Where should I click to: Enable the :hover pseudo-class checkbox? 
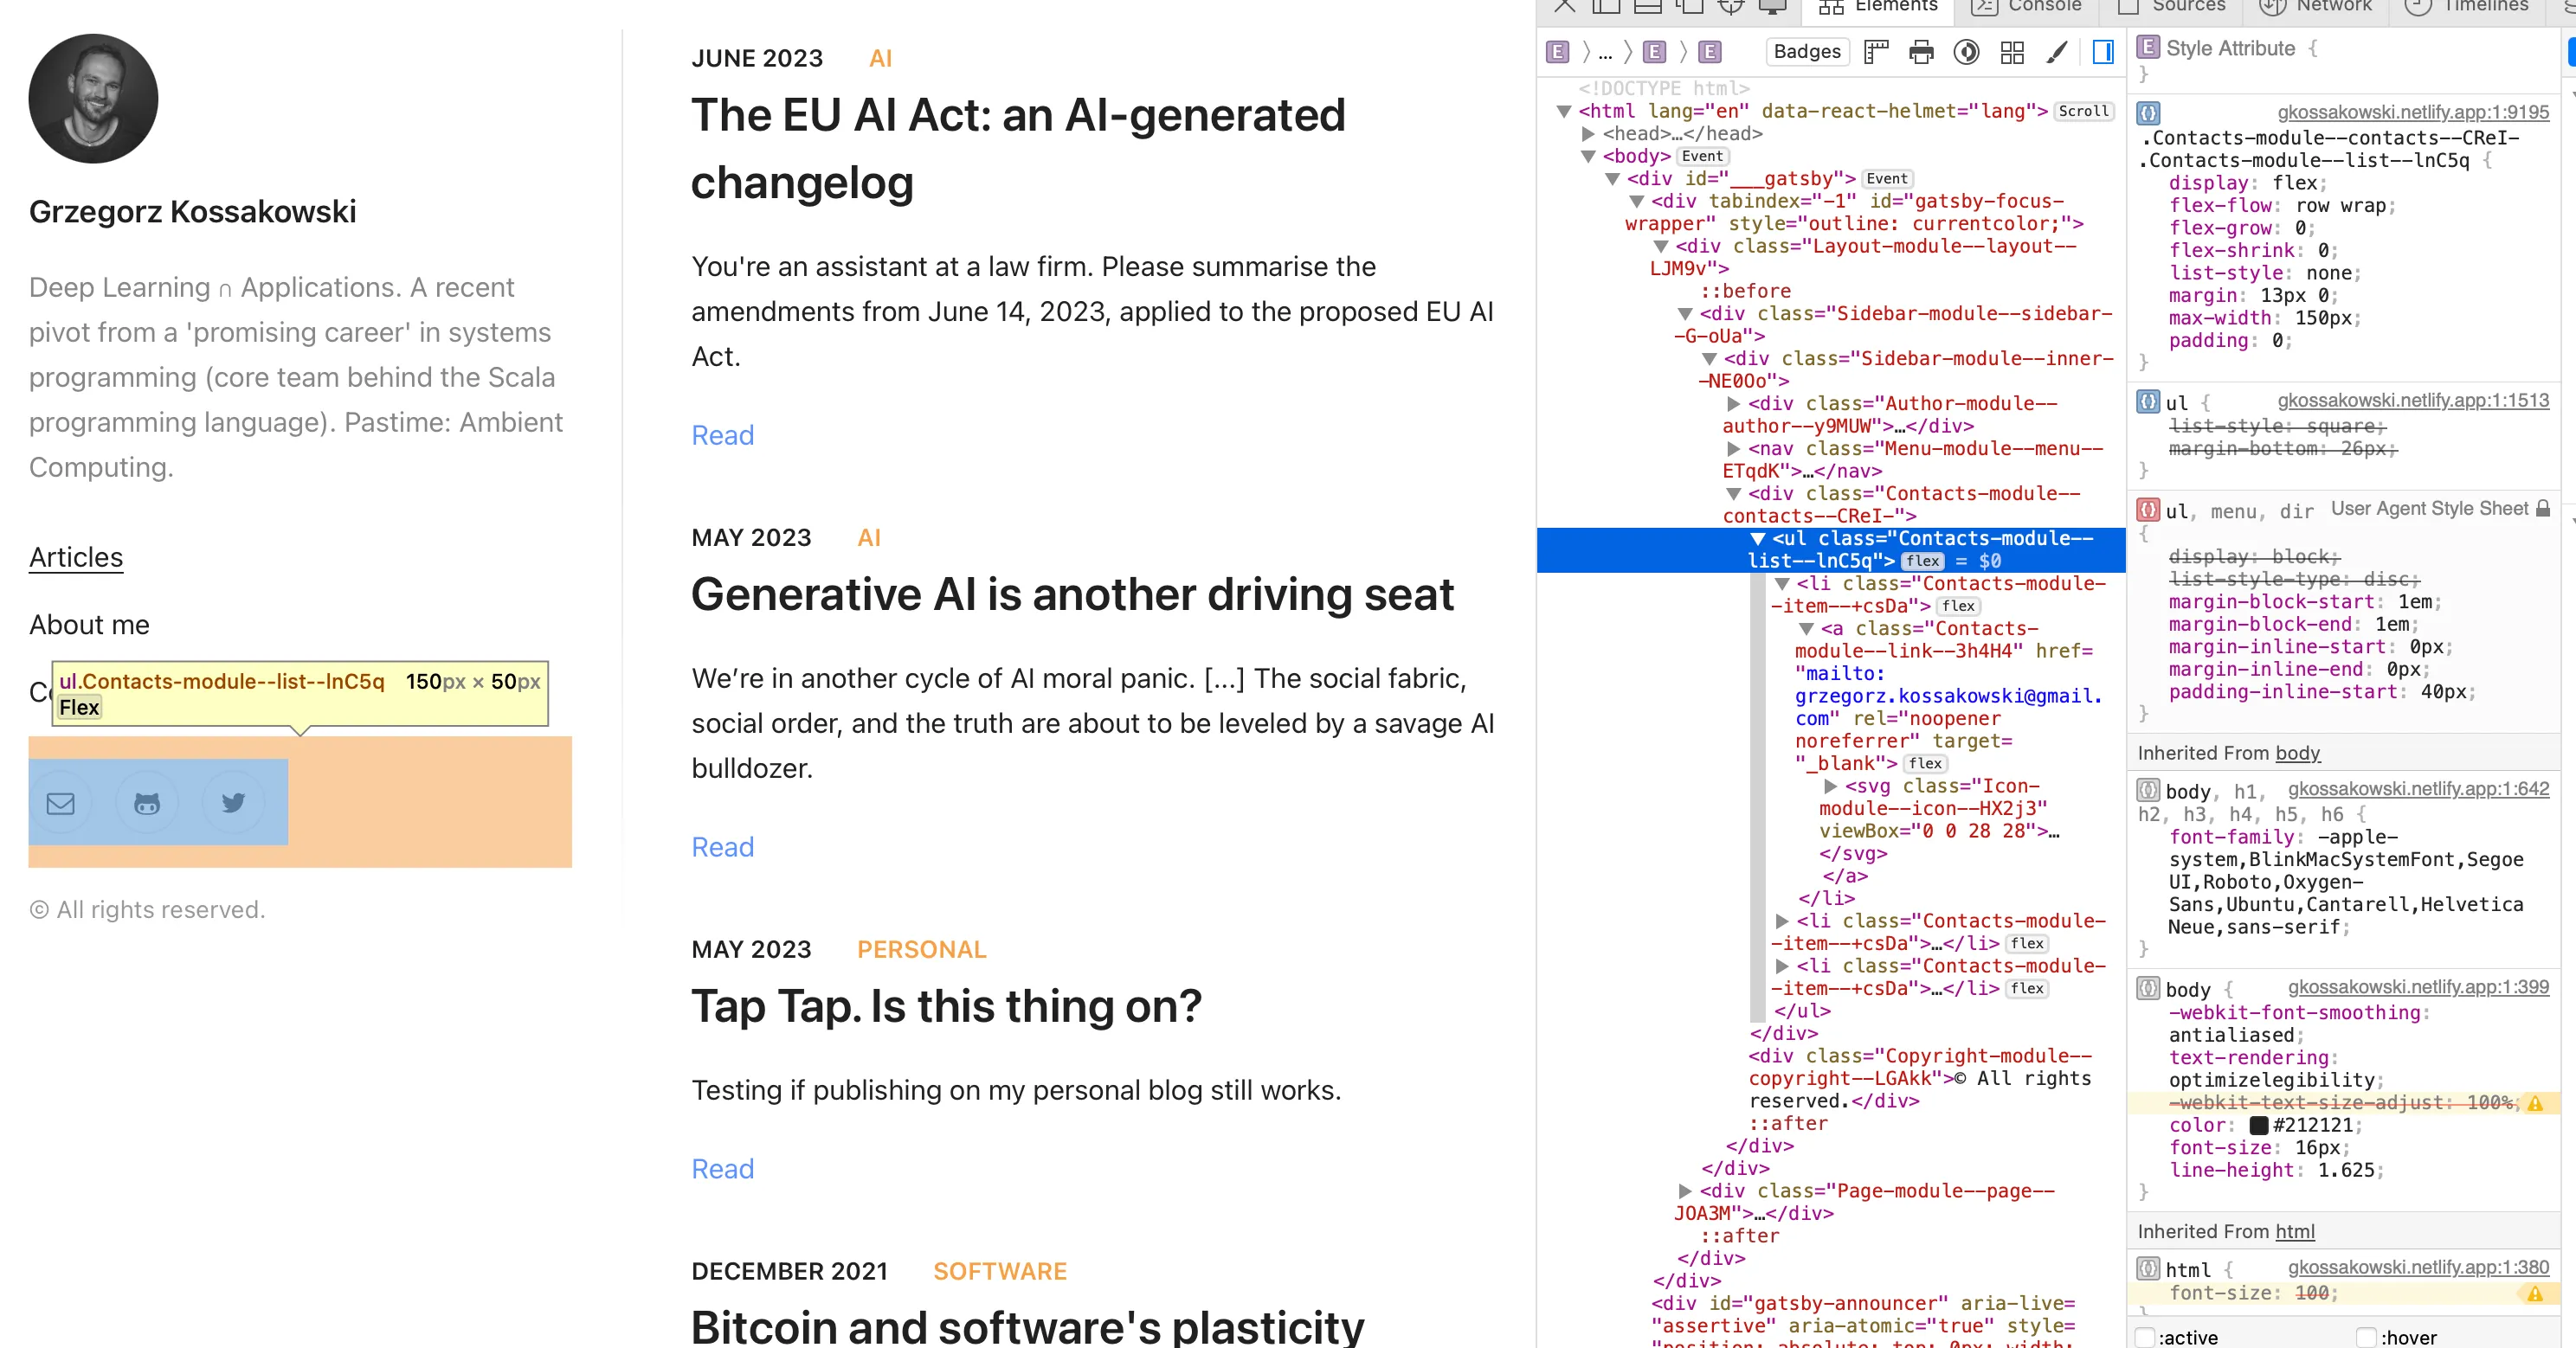point(2366,1337)
